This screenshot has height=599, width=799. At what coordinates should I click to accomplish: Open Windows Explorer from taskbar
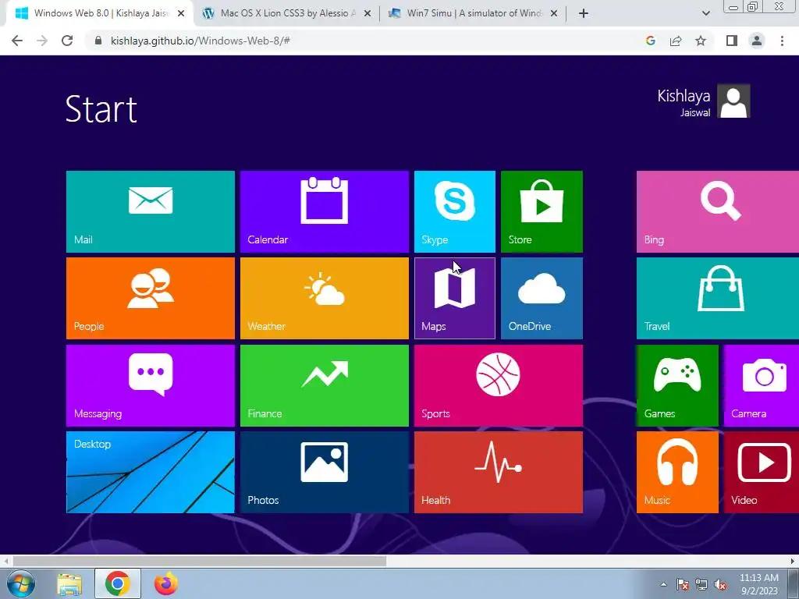pos(69,584)
